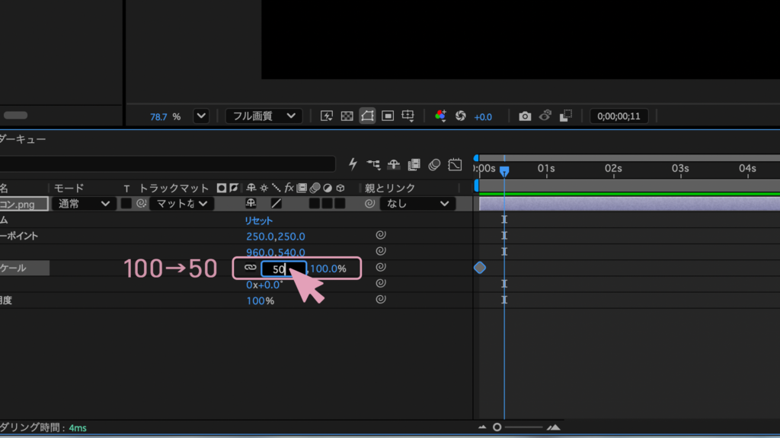Toggle mask and shape path visibility
The height and width of the screenshot is (438, 780).
367,116
